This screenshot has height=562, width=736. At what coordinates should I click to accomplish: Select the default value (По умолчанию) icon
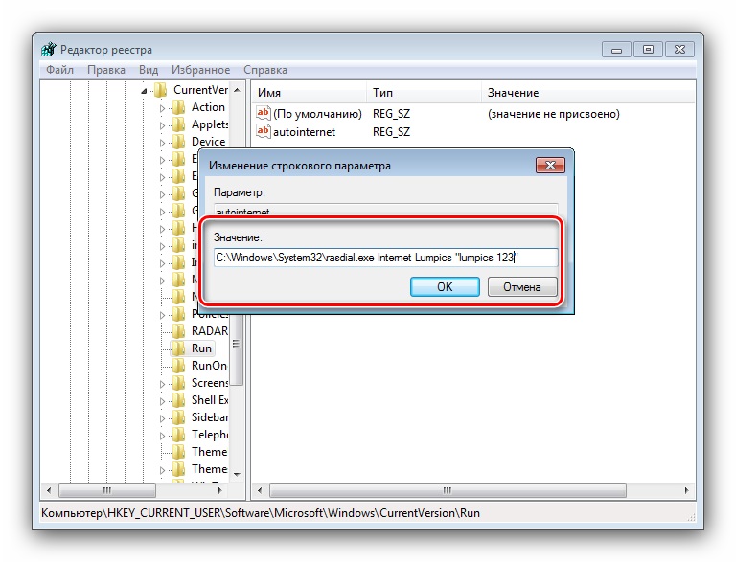263,113
